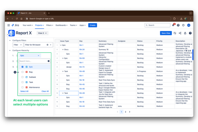Open a new browser tab

[x=49, y=13]
